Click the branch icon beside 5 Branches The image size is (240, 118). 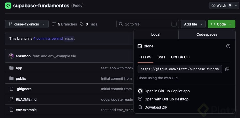[x=54, y=24]
